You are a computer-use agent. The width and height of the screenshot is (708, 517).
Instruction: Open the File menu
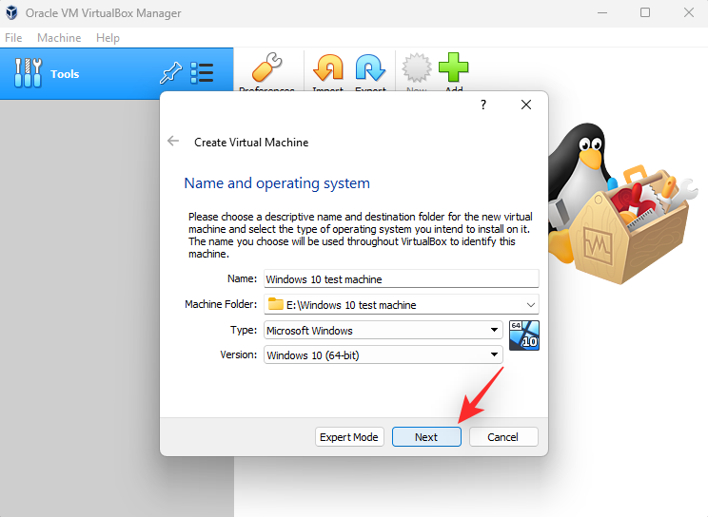click(x=13, y=38)
